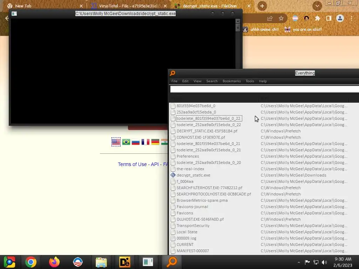Select file 252aa9a0cf15ebda_0
This screenshot has height=269, width=359.
pyautogui.click(x=196, y=112)
